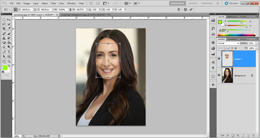
Task: Hide Layer 1 using its eye icon
Action: (219, 59)
